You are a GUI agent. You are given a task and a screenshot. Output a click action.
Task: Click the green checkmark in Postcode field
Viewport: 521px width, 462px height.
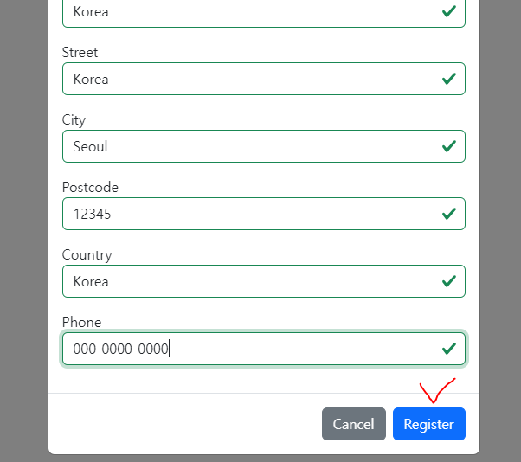tap(448, 214)
